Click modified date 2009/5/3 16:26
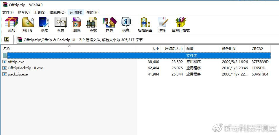279x135 pixels. pyautogui.click(x=235, y=62)
